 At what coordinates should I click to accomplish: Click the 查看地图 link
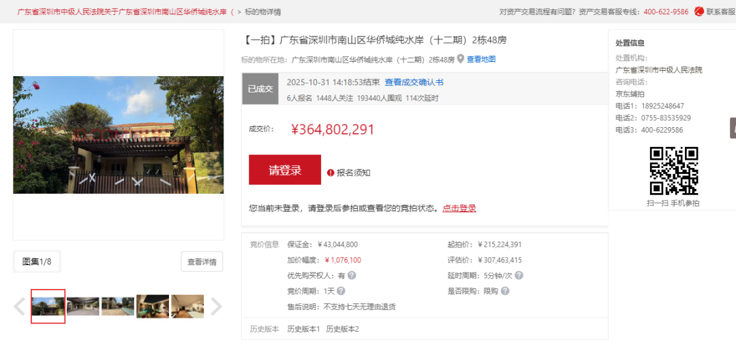(481, 59)
